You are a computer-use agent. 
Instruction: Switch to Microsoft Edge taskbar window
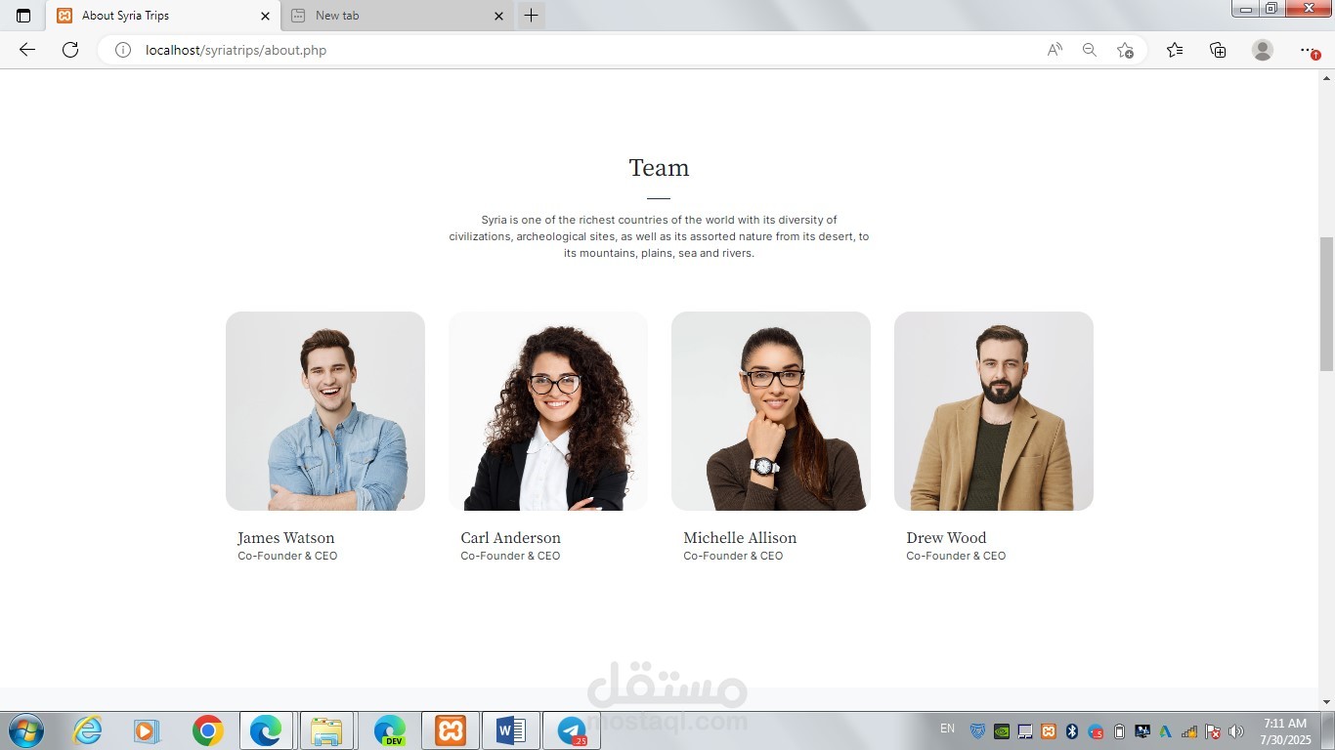[x=266, y=730]
